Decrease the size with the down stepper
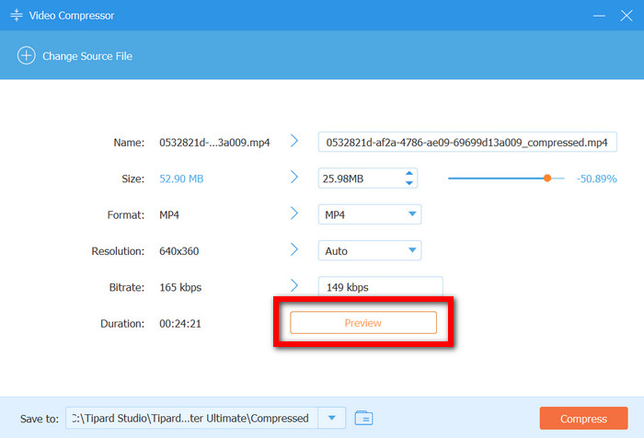The image size is (644, 438). click(410, 182)
